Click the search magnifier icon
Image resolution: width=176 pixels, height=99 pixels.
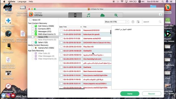pyautogui.click(x=160, y=22)
